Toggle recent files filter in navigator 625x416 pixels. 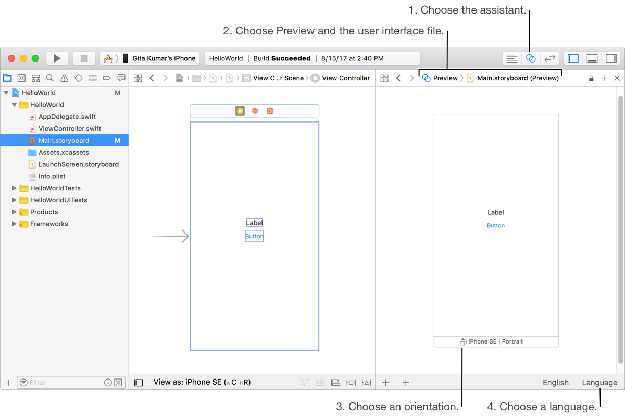point(108,383)
